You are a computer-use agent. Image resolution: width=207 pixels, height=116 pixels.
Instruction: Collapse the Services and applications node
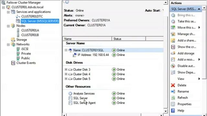[8, 12]
